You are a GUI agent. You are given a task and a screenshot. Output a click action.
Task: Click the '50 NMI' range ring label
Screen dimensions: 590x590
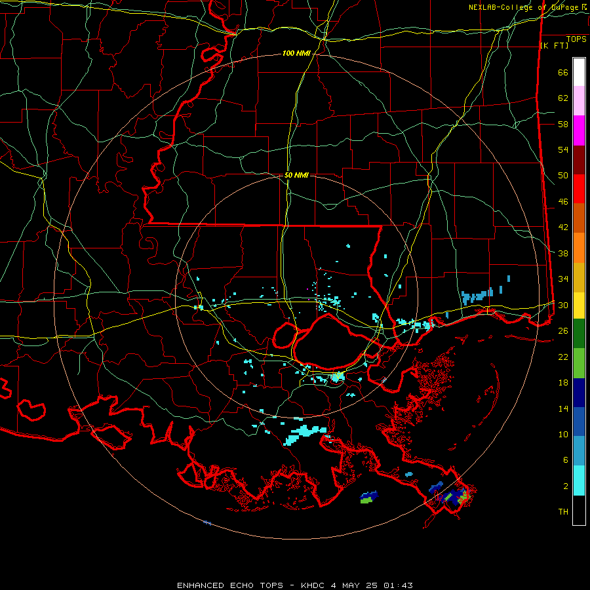point(296,175)
